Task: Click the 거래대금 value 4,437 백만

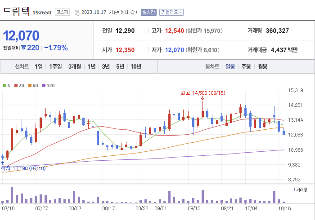Action: 284,50
